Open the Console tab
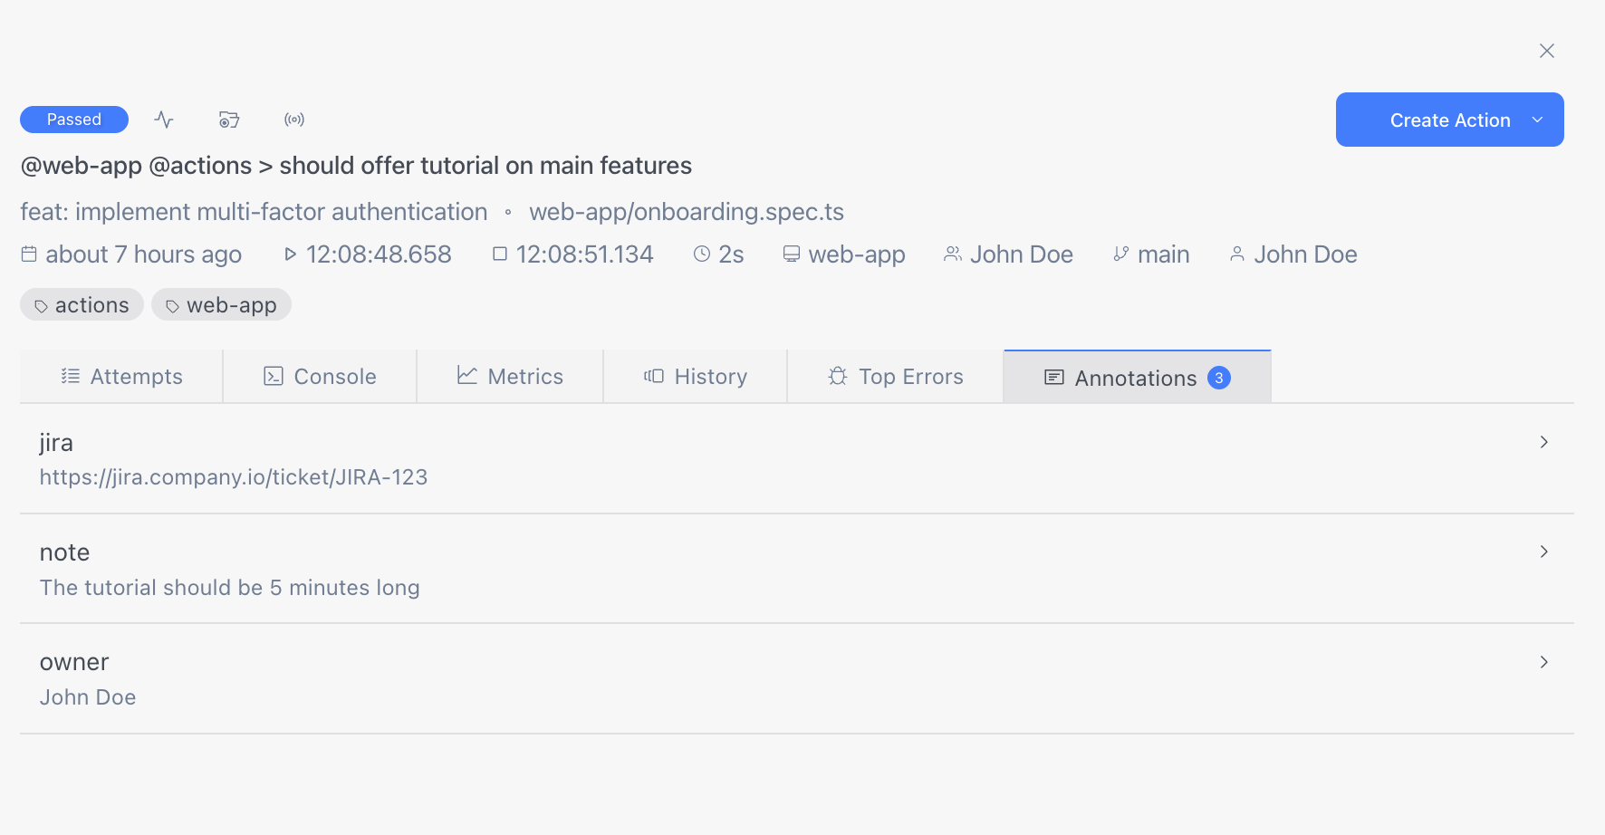The height and width of the screenshot is (835, 1605). [320, 377]
